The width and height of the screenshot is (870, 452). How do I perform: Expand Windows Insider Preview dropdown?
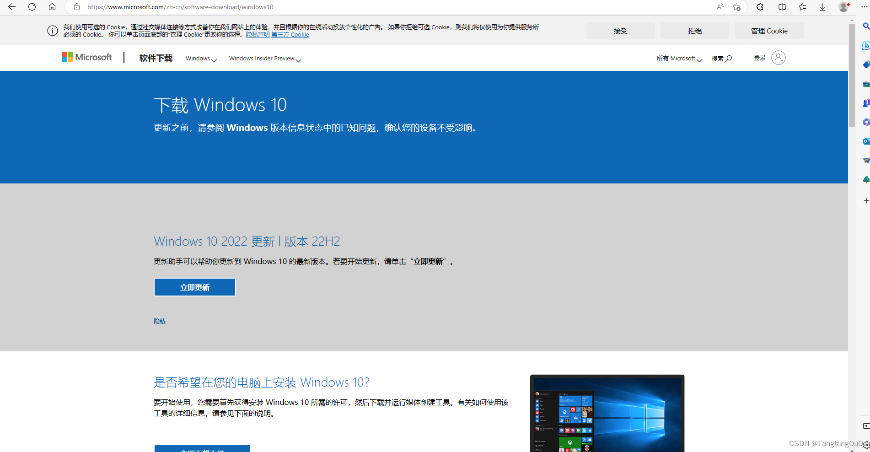click(x=265, y=59)
